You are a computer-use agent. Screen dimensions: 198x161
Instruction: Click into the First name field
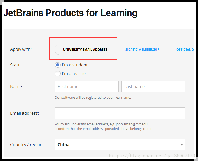[x=86, y=86]
